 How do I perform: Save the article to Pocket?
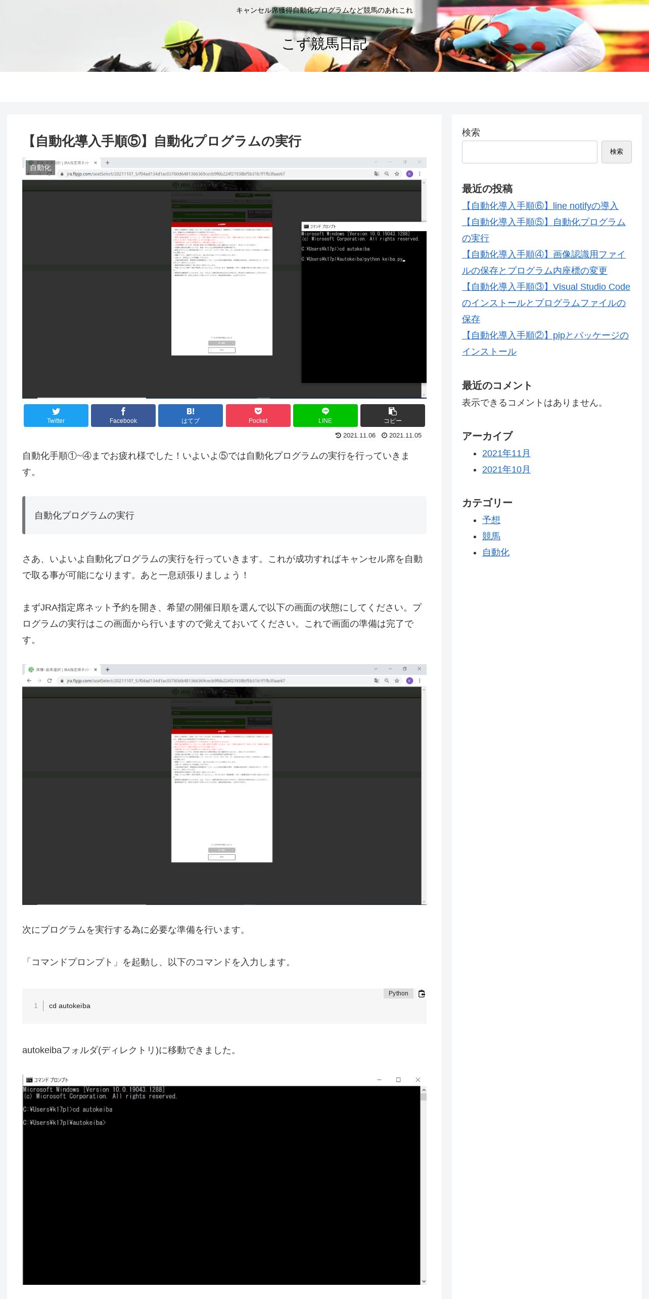(258, 415)
